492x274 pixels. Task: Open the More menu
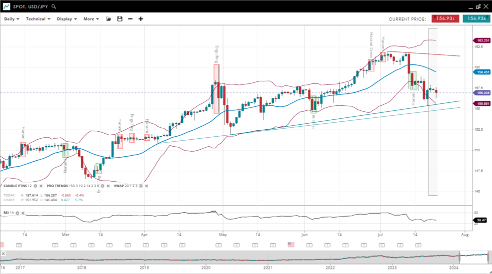click(x=91, y=19)
